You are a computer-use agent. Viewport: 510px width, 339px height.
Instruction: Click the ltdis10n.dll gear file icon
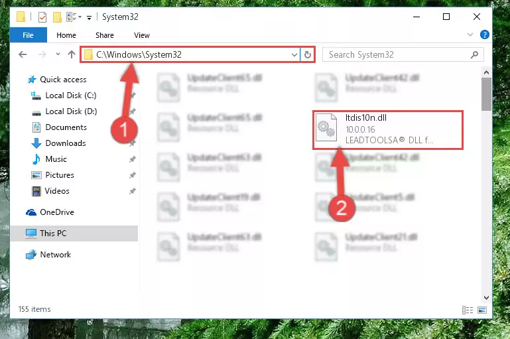326,127
